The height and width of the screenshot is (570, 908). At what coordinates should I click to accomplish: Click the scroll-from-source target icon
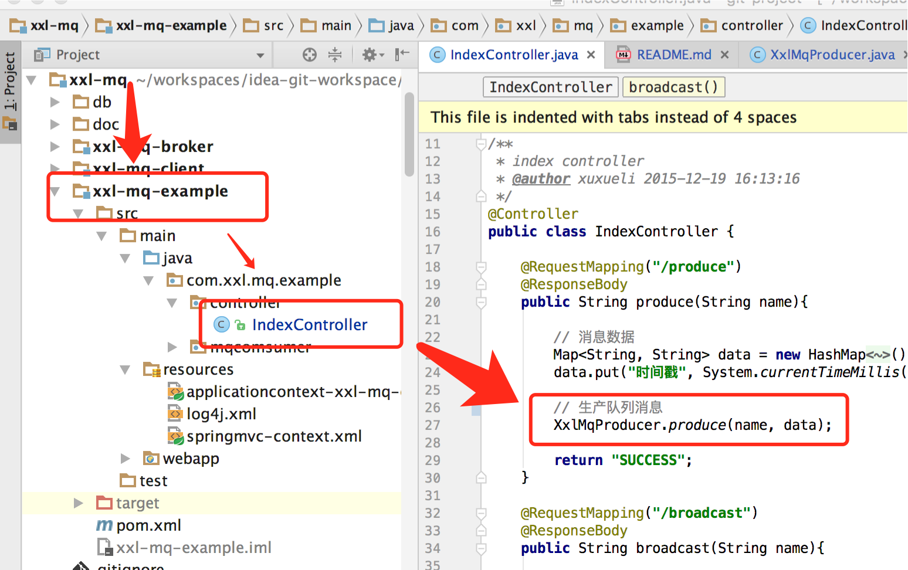310,55
